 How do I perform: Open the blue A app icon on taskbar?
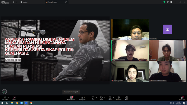pyautogui.click(x=21, y=103)
